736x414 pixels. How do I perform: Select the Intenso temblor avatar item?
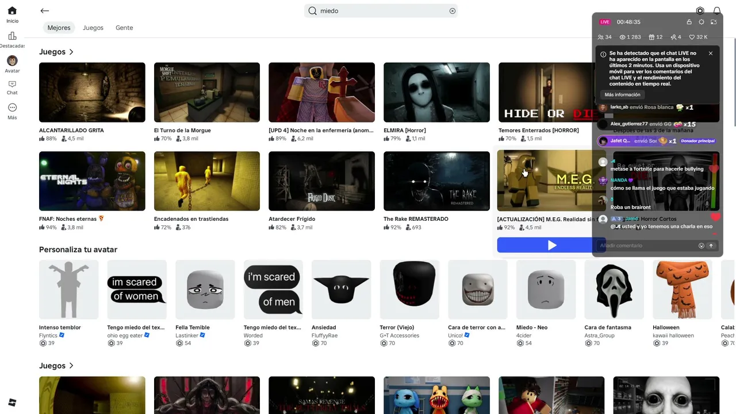point(69,290)
